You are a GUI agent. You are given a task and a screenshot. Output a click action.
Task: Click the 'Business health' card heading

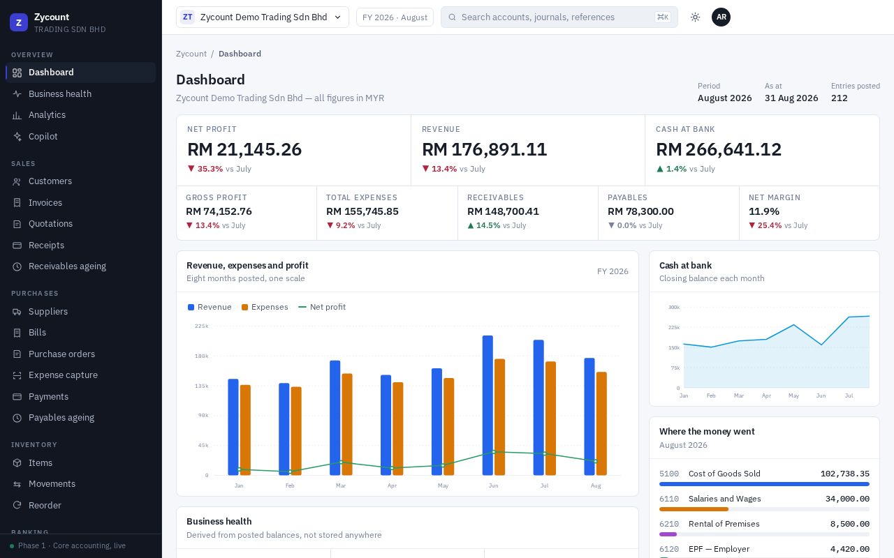click(219, 521)
